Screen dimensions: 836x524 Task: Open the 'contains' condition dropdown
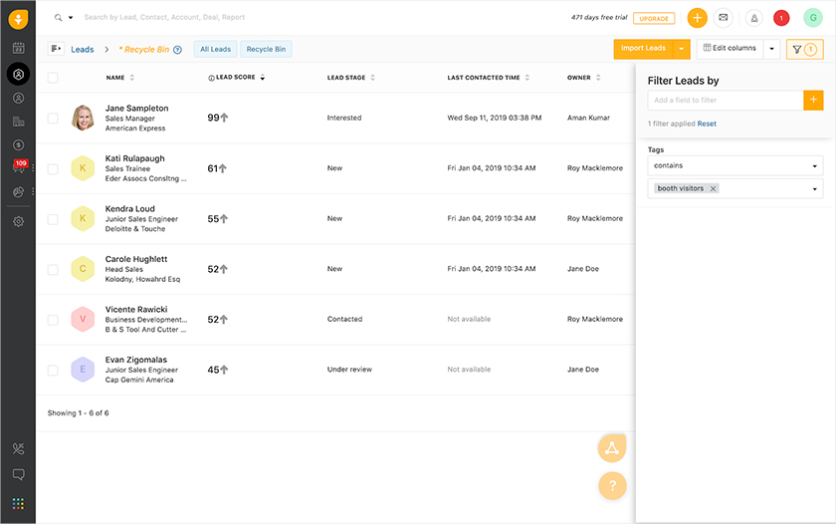click(735, 166)
